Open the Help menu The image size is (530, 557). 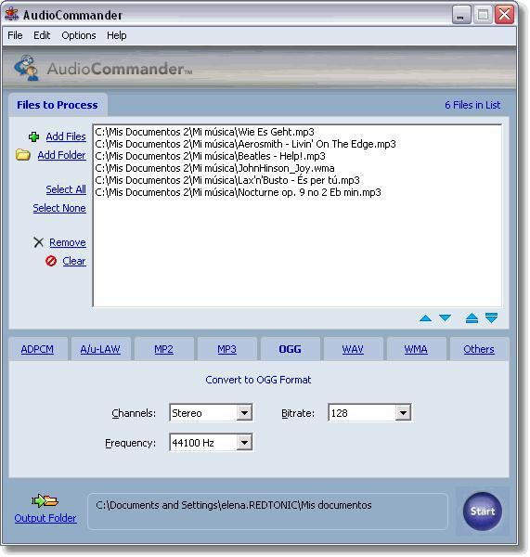117,35
